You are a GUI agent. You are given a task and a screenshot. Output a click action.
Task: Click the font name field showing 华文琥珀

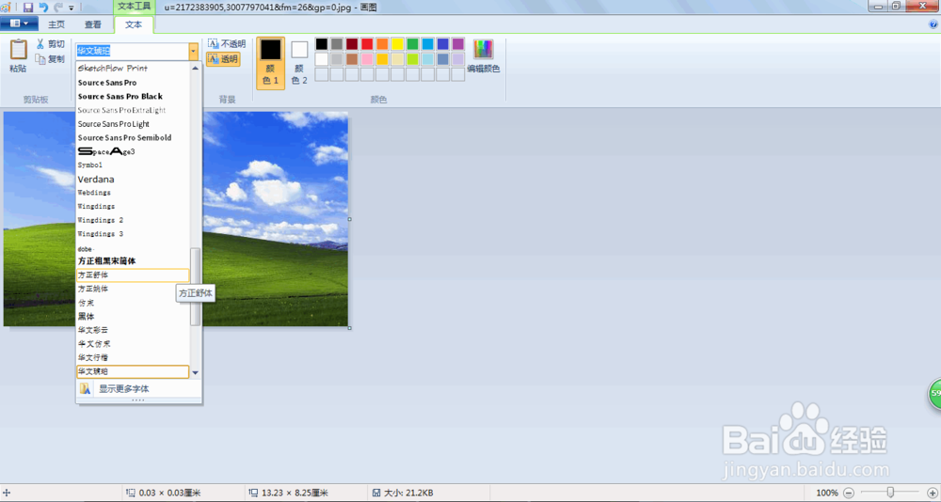(132, 52)
